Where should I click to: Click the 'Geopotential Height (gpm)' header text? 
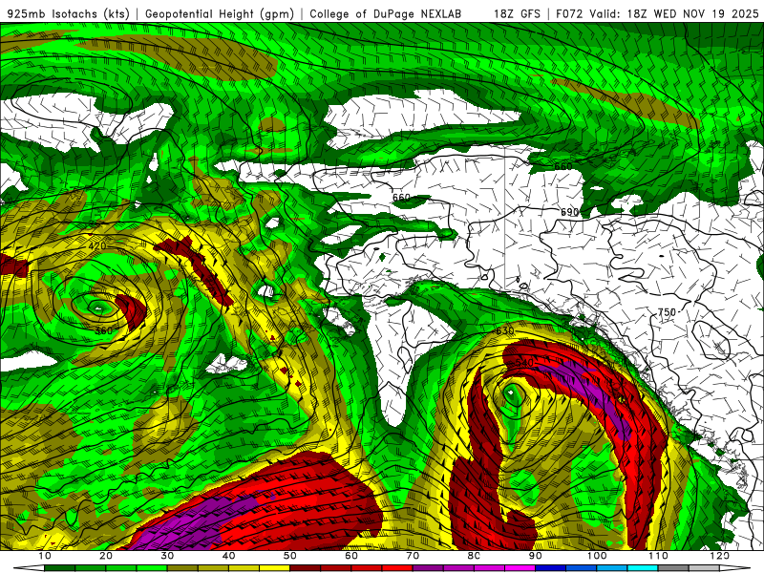(x=220, y=13)
